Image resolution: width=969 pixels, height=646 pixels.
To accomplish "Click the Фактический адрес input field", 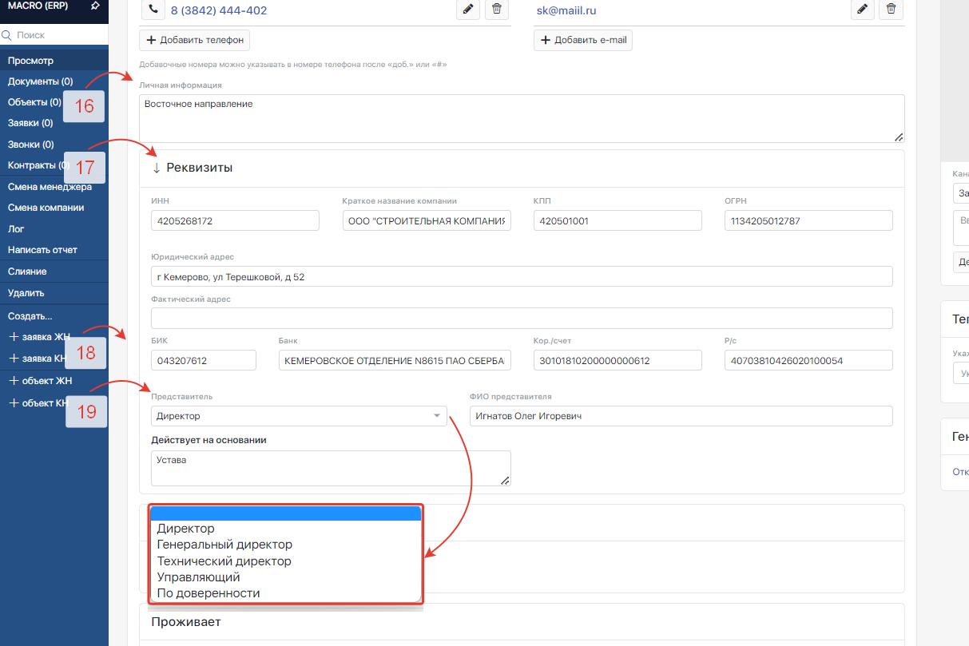I will click(521, 318).
